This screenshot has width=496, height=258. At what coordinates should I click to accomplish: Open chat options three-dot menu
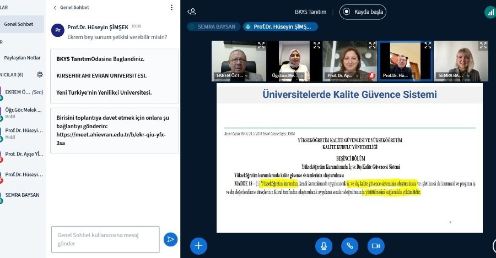coord(171,7)
